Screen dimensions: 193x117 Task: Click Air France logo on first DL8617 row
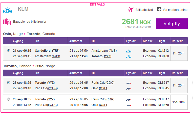pyautogui.click(x=129, y=83)
